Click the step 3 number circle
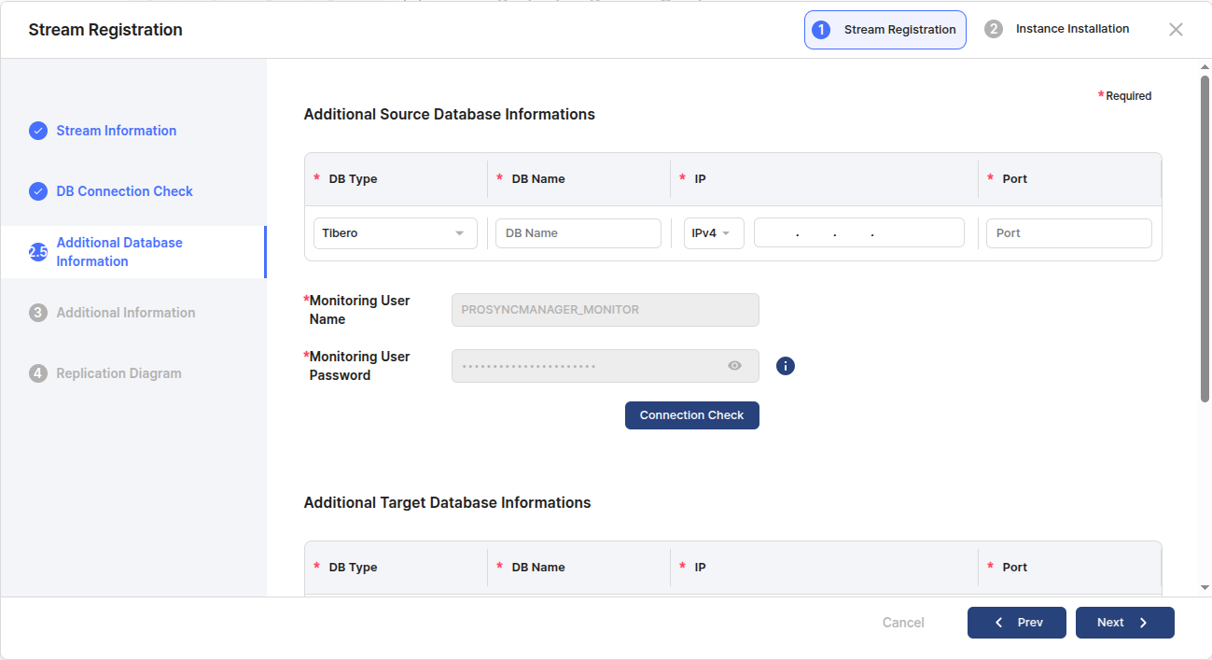The height and width of the screenshot is (660, 1212). pyautogui.click(x=38, y=313)
